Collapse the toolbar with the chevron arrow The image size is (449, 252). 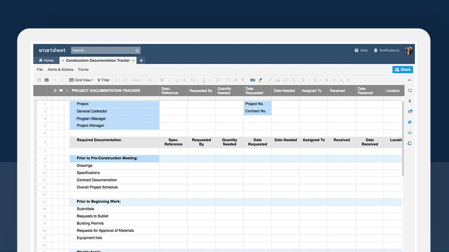(x=409, y=80)
